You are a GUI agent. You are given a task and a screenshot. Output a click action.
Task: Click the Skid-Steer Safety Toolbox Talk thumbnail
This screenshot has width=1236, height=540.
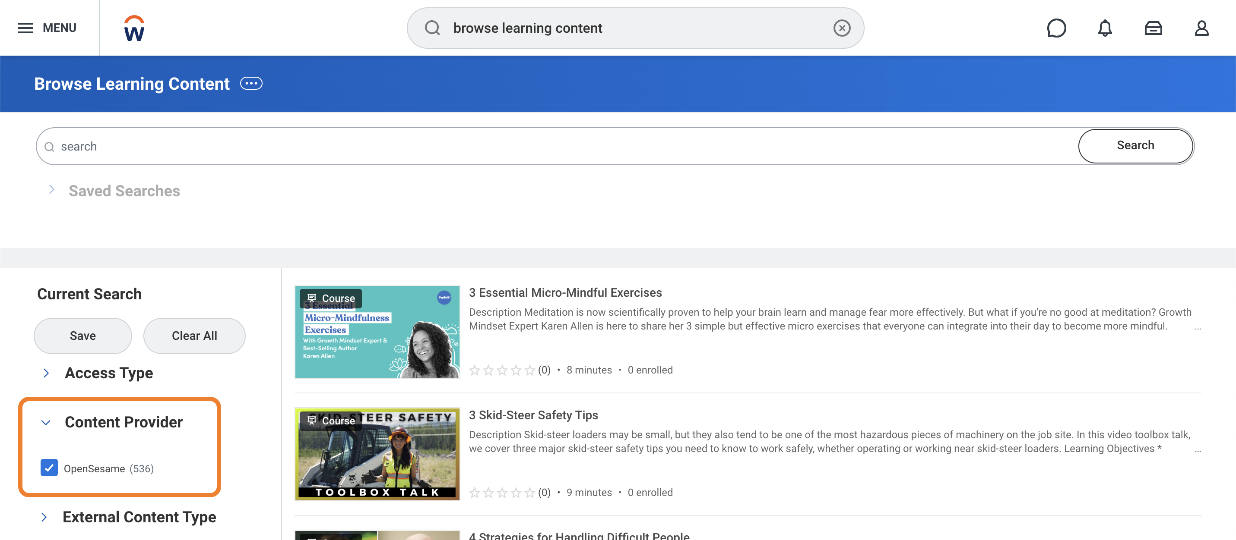tap(377, 454)
